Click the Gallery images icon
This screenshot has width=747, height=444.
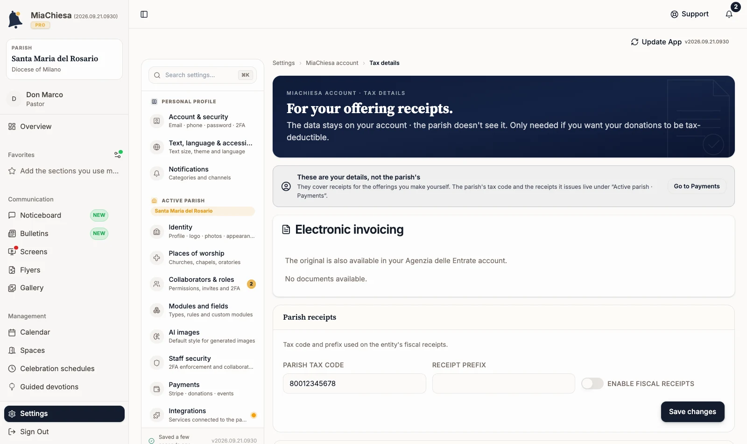click(12, 288)
